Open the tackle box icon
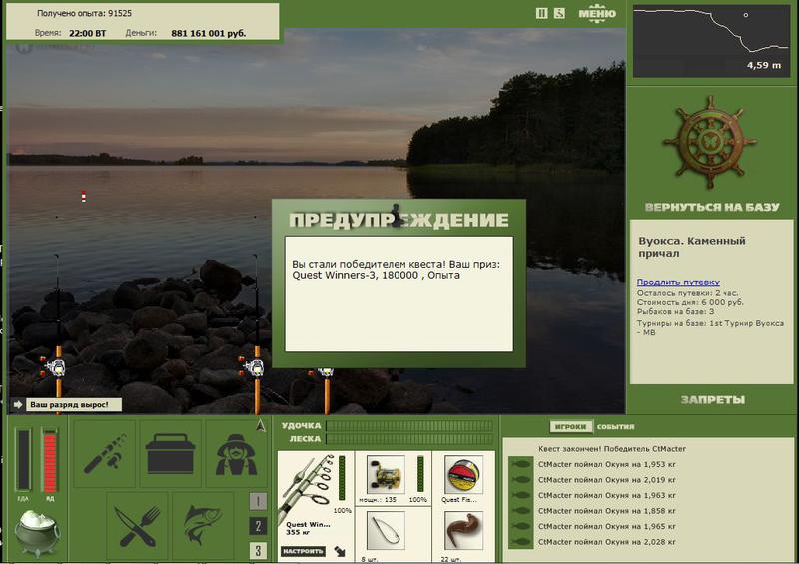Screen dimensions: 799x564 click(170, 453)
